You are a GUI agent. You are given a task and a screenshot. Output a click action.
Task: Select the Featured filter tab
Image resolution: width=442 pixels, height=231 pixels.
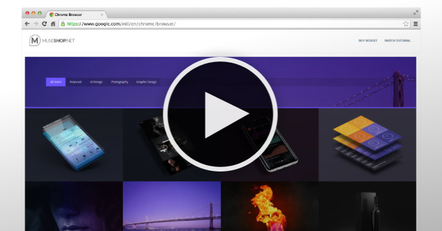76,82
